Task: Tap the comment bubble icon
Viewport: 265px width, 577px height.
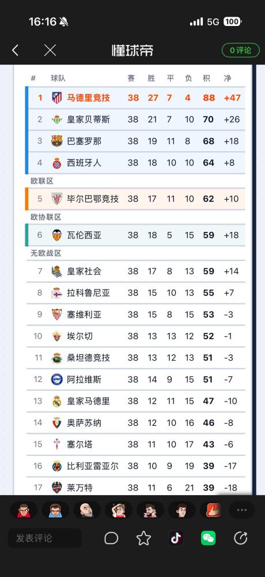Action: (111, 538)
